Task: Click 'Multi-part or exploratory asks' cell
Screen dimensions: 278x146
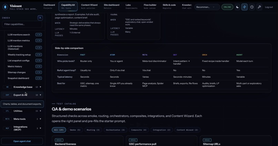Action: tap(249, 85)
